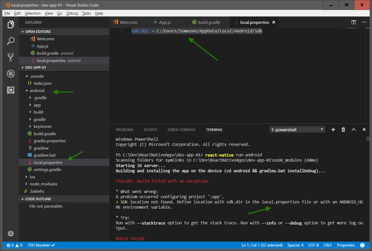Click line 1 sdk.dir text in editor
This screenshot has width=372, height=251.
[197, 31]
